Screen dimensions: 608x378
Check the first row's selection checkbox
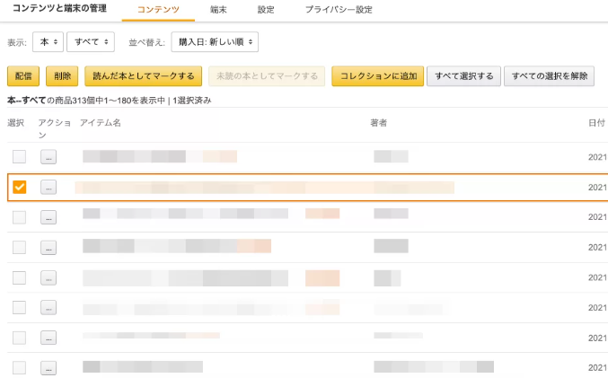click(19, 157)
